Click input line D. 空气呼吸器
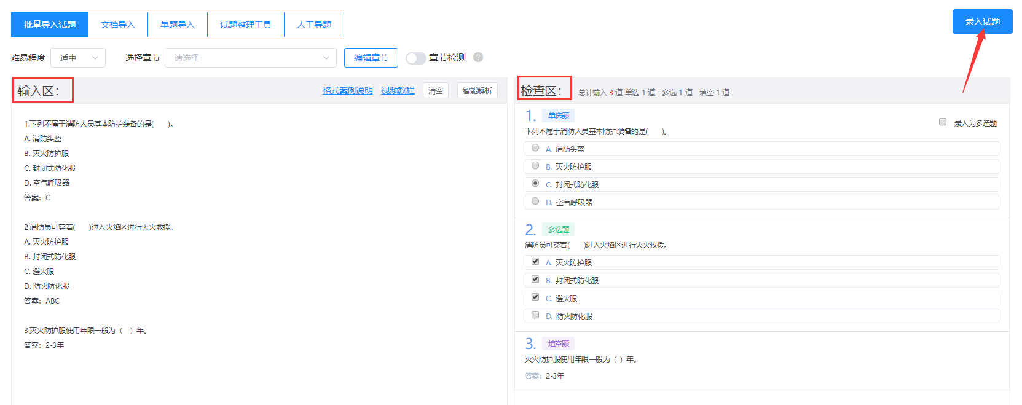The image size is (1022, 405). pyautogui.click(x=47, y=183)
